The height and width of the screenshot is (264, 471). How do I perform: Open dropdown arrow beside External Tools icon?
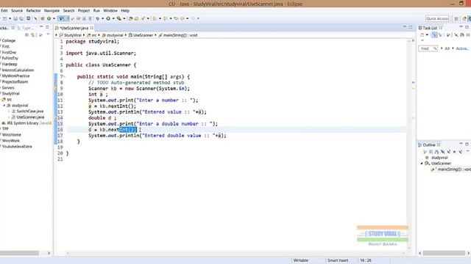click(x=124, y=18)
